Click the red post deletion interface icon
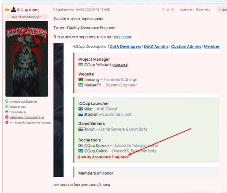227x193 pixels. (x=7, y=122)
